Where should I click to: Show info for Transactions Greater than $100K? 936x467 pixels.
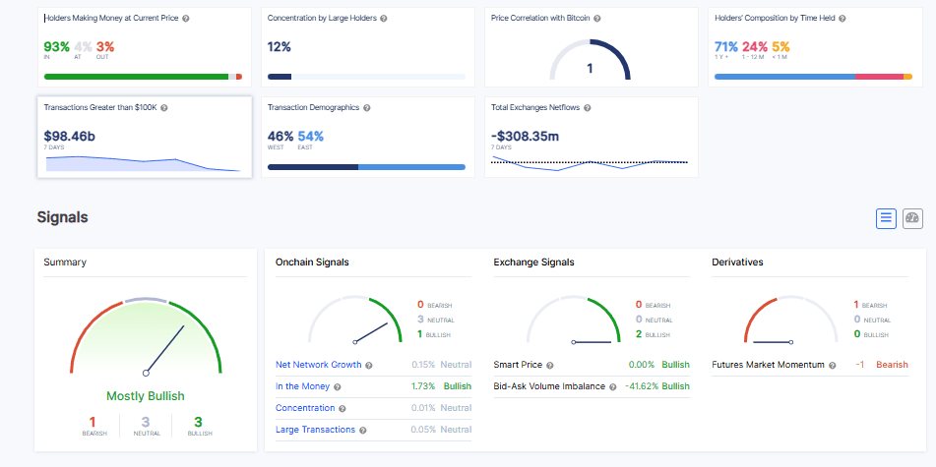coord(164,107)
